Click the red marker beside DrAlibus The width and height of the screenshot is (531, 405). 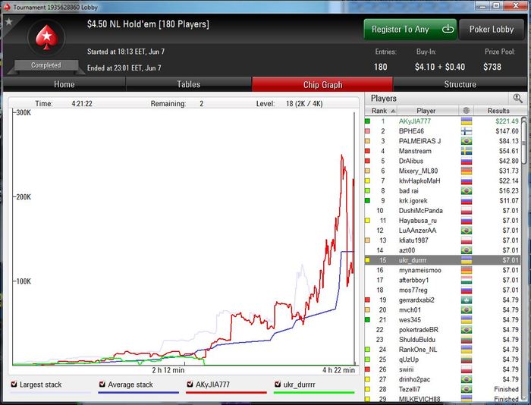coord(367,161)
